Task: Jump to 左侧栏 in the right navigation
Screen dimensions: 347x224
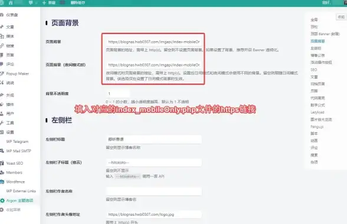Action: click(x=316, y=48)
